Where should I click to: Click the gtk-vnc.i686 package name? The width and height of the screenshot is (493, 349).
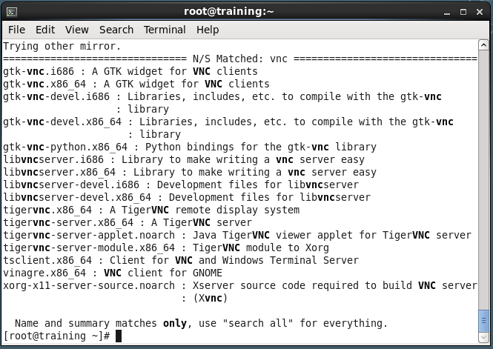(39, 71)
